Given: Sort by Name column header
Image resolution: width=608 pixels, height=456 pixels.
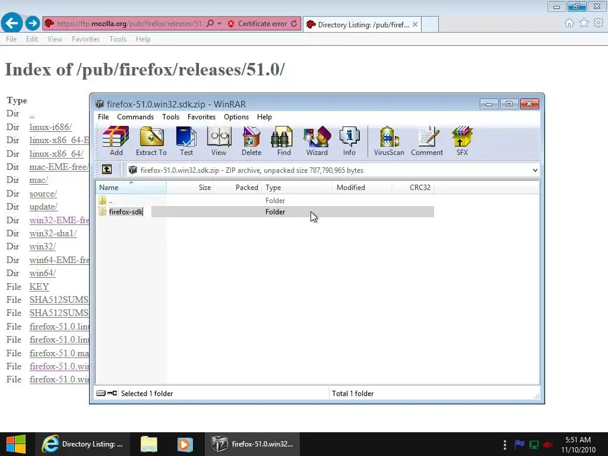Looking at the screenshot, I should tap(131, 187).
